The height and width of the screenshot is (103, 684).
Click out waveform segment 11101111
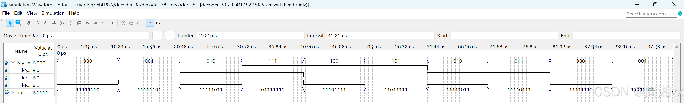coord(334,90)
